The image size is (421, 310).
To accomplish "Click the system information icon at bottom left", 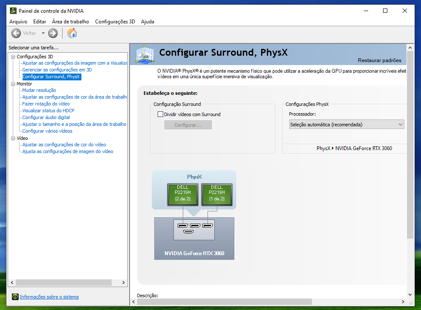I will (x=15, y=296).
